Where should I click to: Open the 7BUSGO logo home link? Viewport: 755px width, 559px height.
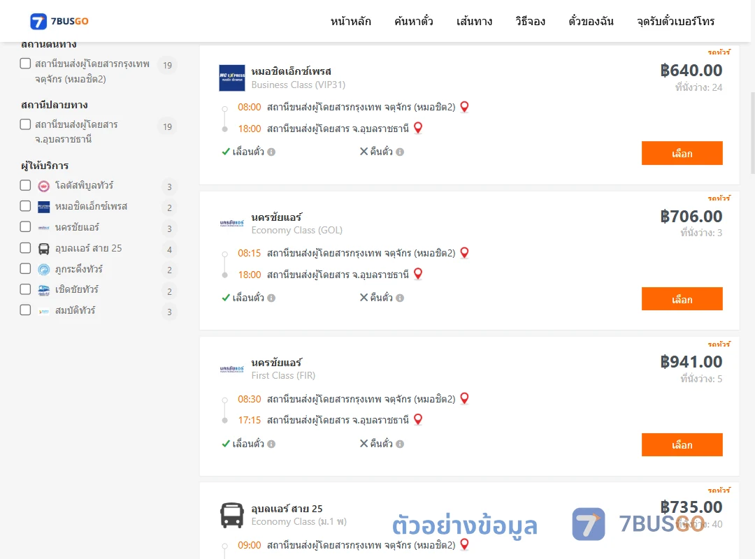tap(59, 21)
